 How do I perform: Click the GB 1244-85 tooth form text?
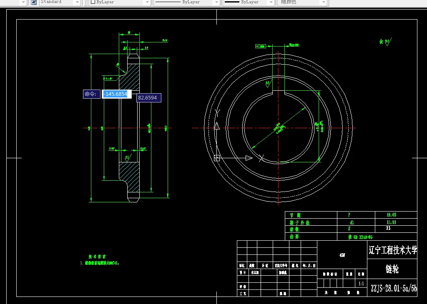(x=360, y=237)
